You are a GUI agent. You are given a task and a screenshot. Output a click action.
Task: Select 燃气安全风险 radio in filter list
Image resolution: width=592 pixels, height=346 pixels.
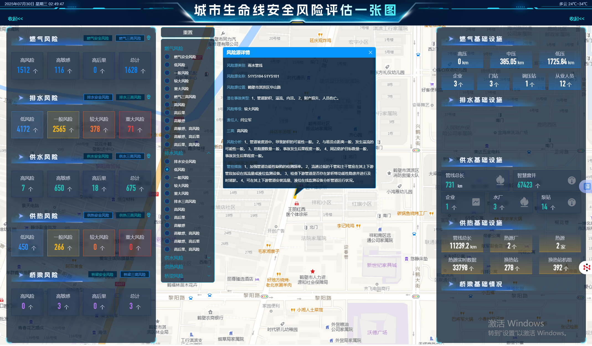[x=167, y=57]
